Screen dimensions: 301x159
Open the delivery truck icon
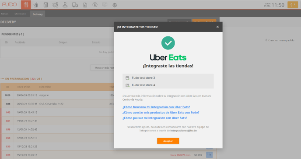pos(75,5)
